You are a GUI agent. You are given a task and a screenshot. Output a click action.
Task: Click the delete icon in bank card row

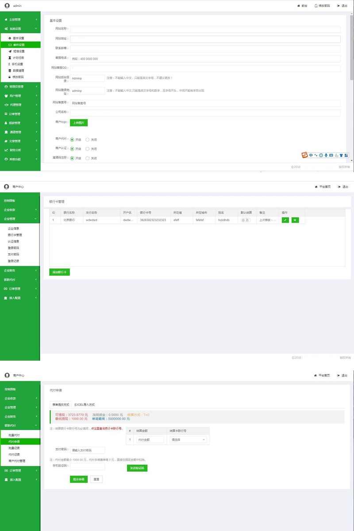(x=295, y=220)
